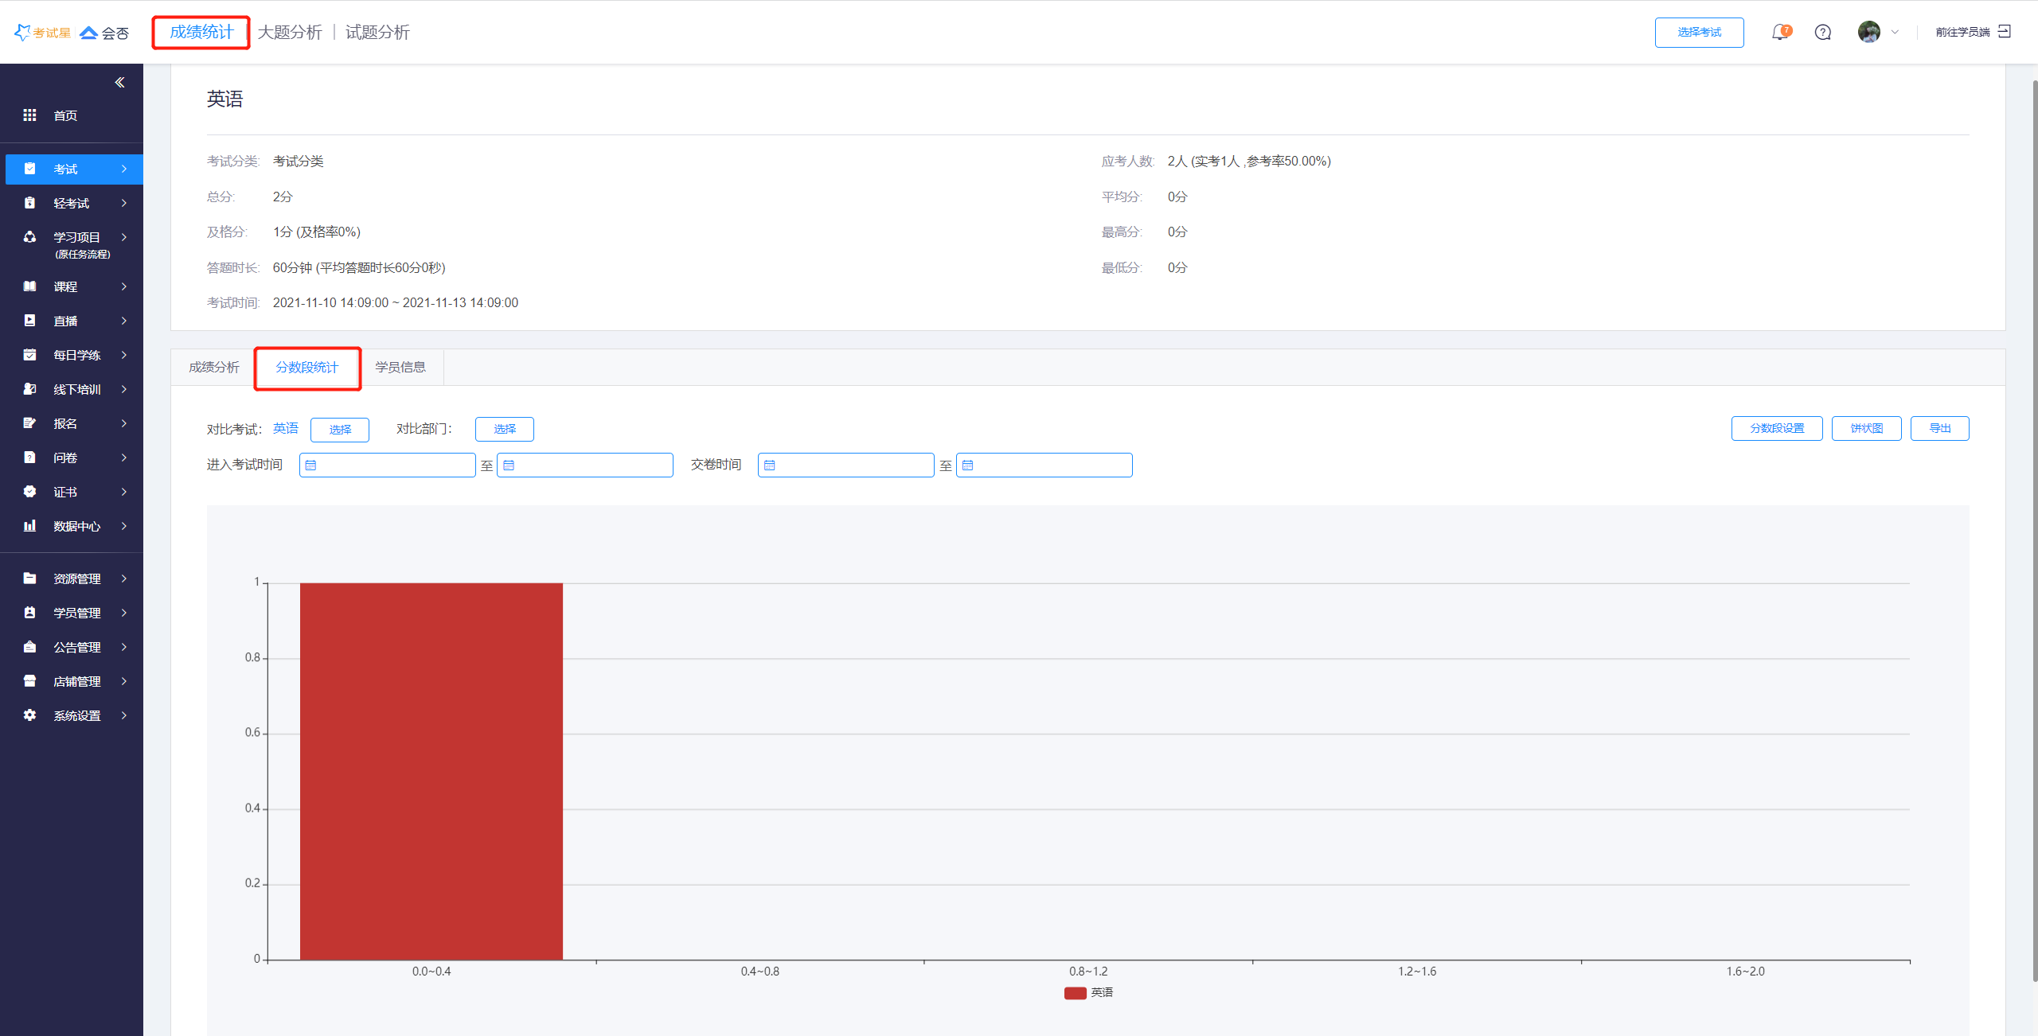This screenshot has height=1036, width=2038.
Task: Open the notification bell icon
Action: [1779, 33]
